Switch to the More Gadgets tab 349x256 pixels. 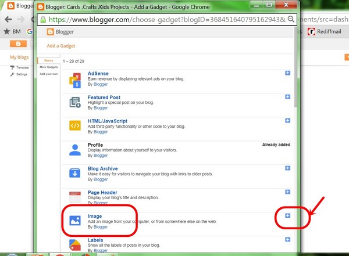point(49,67)
